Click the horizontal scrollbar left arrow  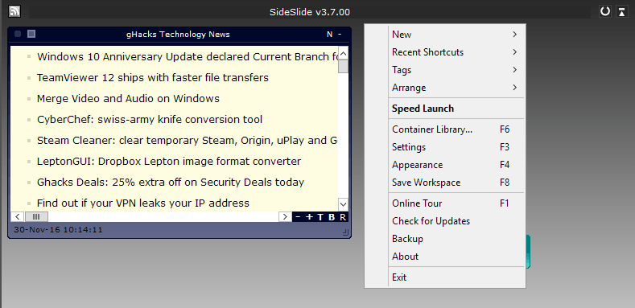18,217
